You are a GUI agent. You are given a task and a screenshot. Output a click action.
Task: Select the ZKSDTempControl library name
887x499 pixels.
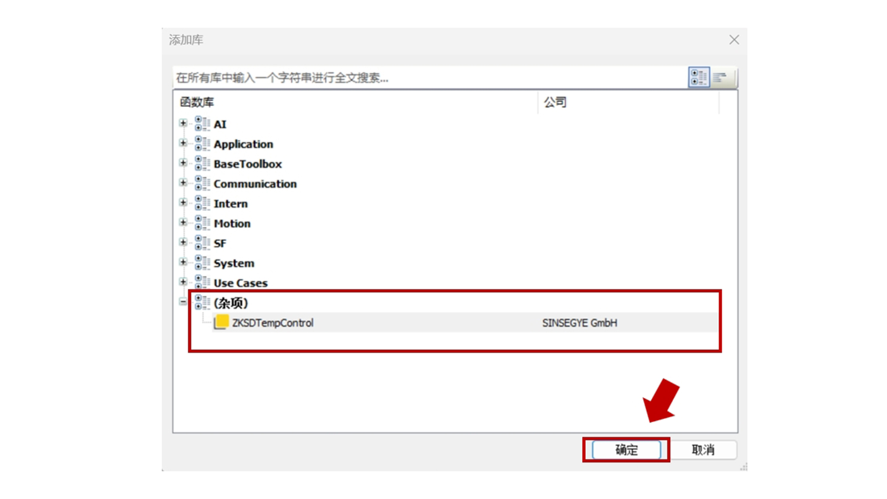pyautogui.click(x=273, y=323)
